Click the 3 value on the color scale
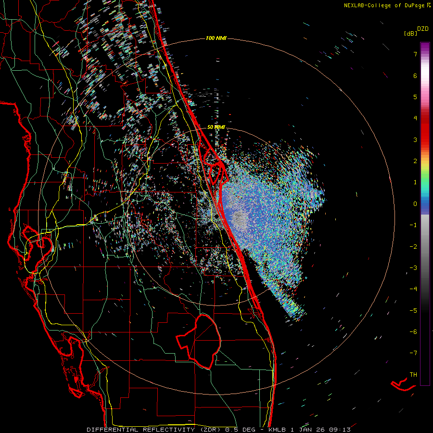 coord(415,140)
